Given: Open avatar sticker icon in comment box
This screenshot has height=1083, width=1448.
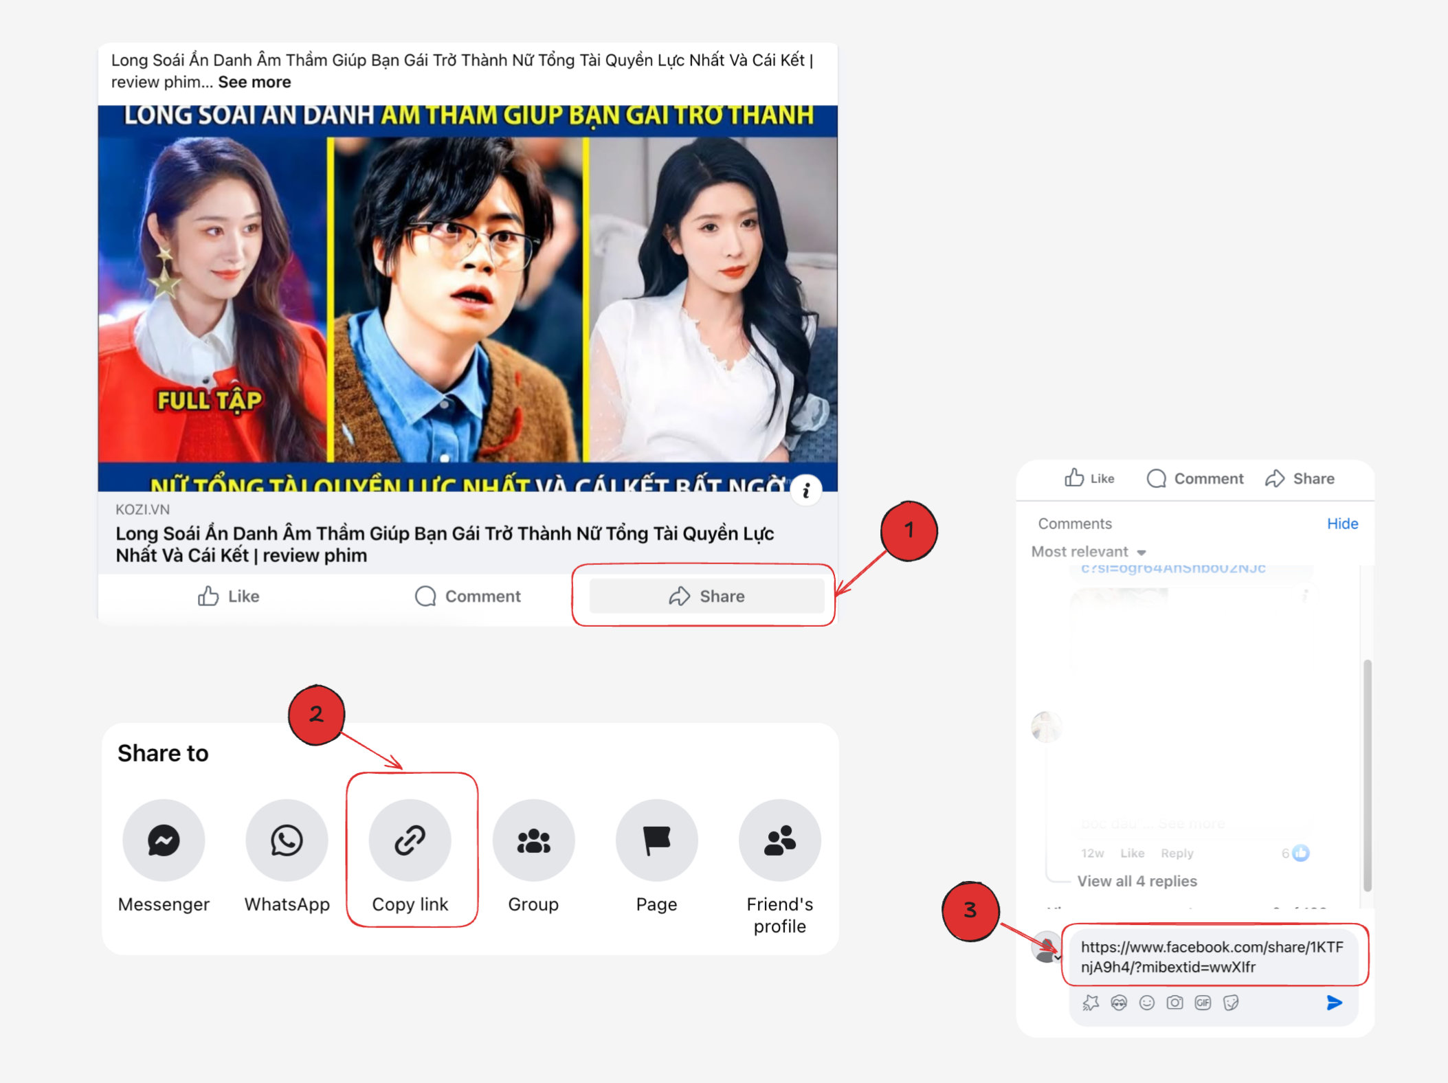Looking at the screenshot, I should pos(1119,1003).
